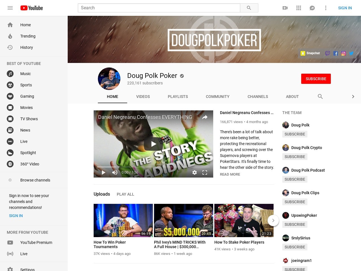This screenshot has height=271, width=361.
Task: Expand more channel tabs with chevron
Action: pos(353,97)
